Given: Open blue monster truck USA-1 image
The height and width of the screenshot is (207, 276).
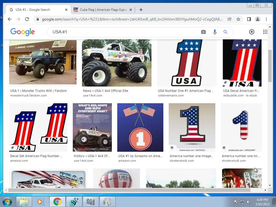Looking at the screenshot, I should 43,62.
